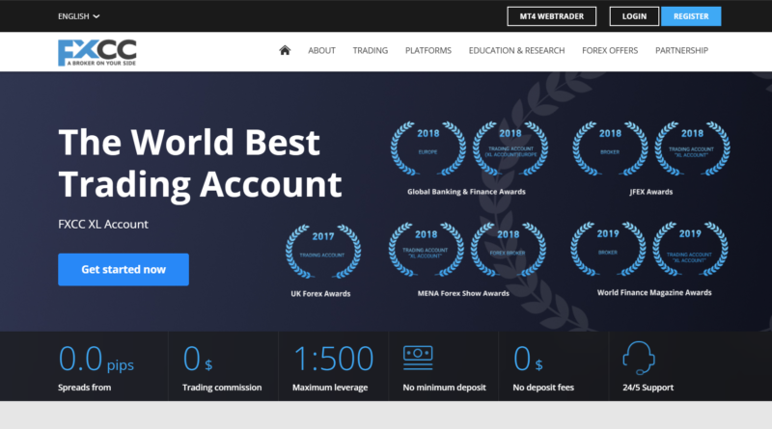The width and height of the screenshot is (772, 429).
Task: Open the FOREX OFFERS menu
Action: [x=610, y=50]
